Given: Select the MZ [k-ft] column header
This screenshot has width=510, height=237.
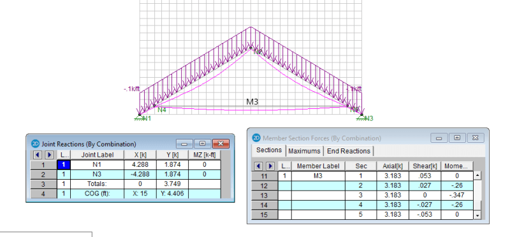Looking at the screenshot, I should 205,155.
